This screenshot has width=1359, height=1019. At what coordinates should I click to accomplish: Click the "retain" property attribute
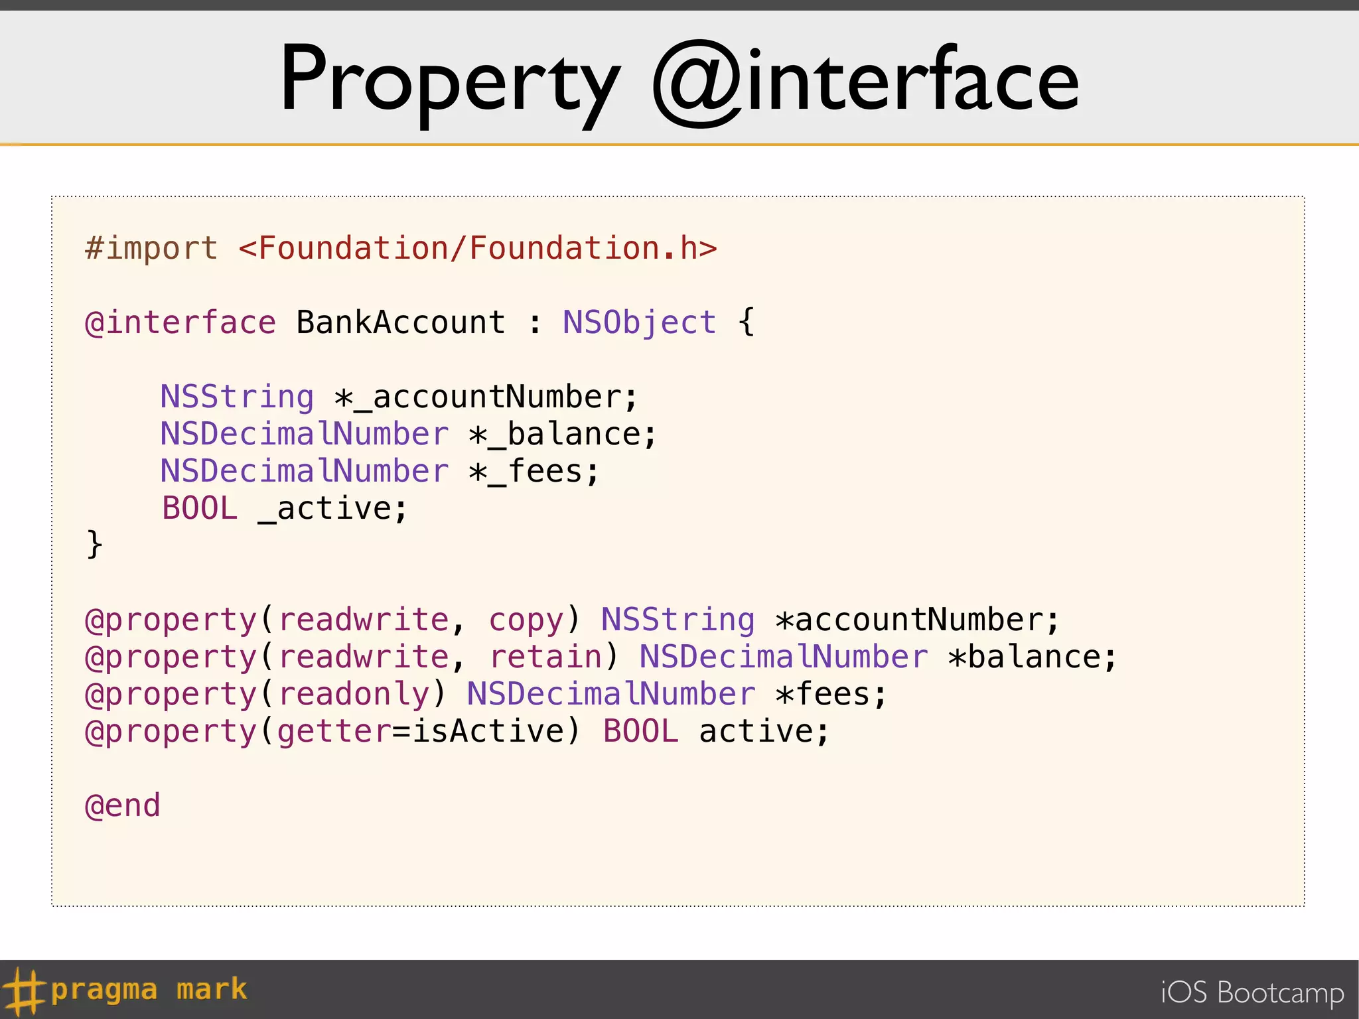pos(545,657)
